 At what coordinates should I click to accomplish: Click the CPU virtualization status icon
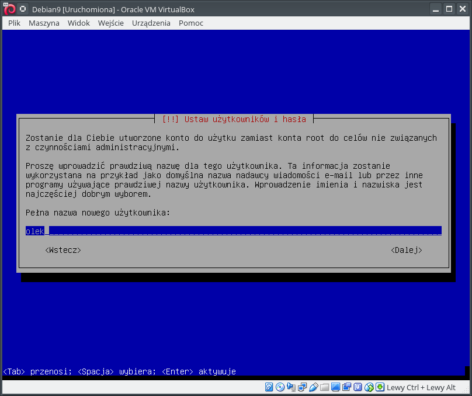pyautogui.click(x=358, y=387)
